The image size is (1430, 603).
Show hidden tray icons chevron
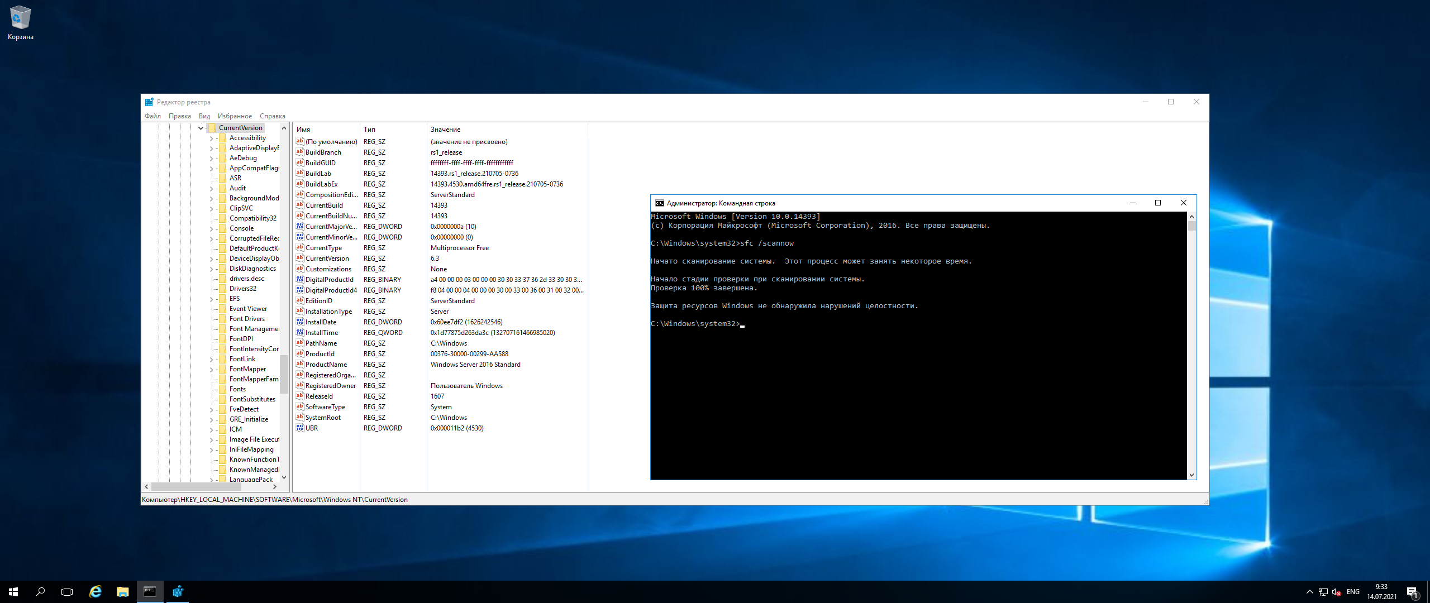[x=1310, y=592]
